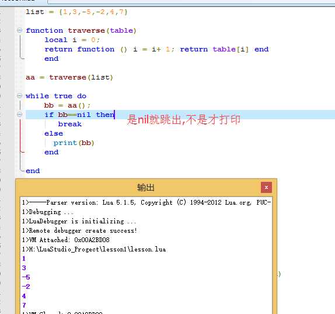Place cursor on bb = aa() line
The width and height of the screenshot is (335, 314).
(67, 105)
